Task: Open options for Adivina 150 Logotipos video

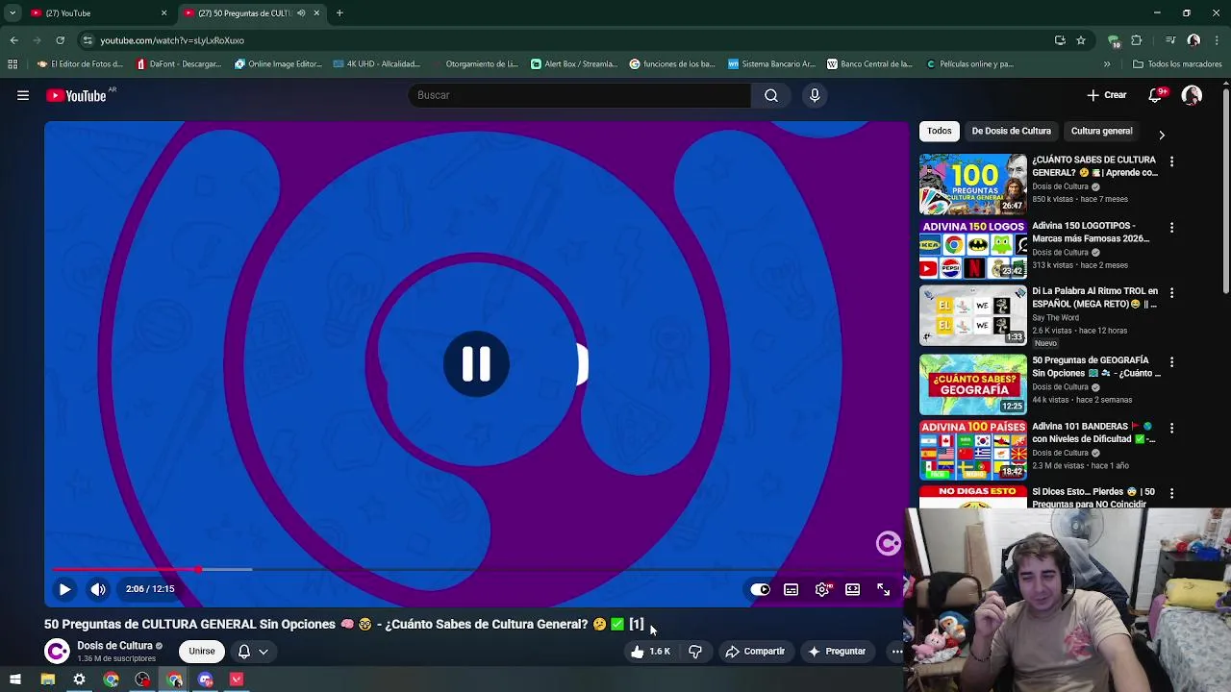Action: click(1171, 228)
